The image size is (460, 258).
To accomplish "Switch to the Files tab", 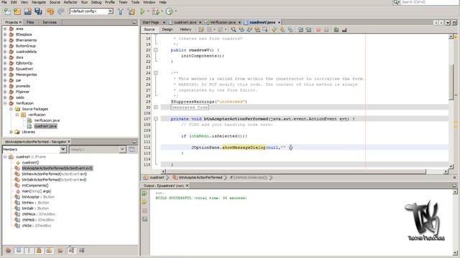I will 30,22.
